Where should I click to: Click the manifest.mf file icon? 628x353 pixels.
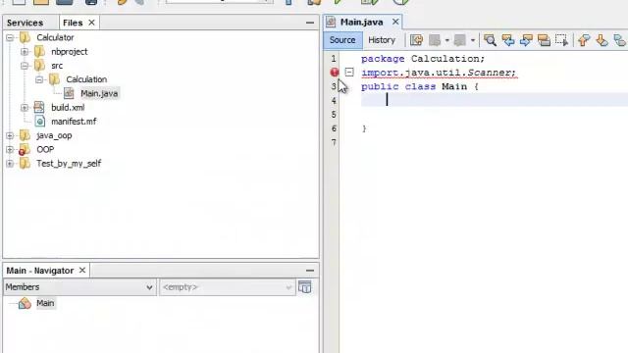click(x=39, y=122)
